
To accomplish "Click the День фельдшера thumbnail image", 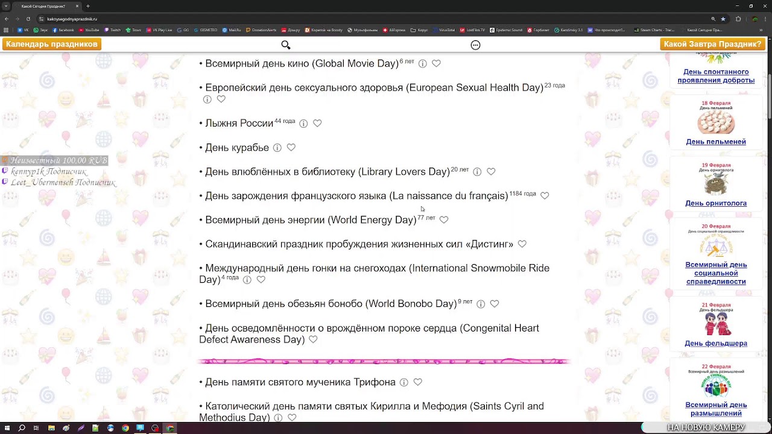I will pyautogui.click(x=716, y=324).
